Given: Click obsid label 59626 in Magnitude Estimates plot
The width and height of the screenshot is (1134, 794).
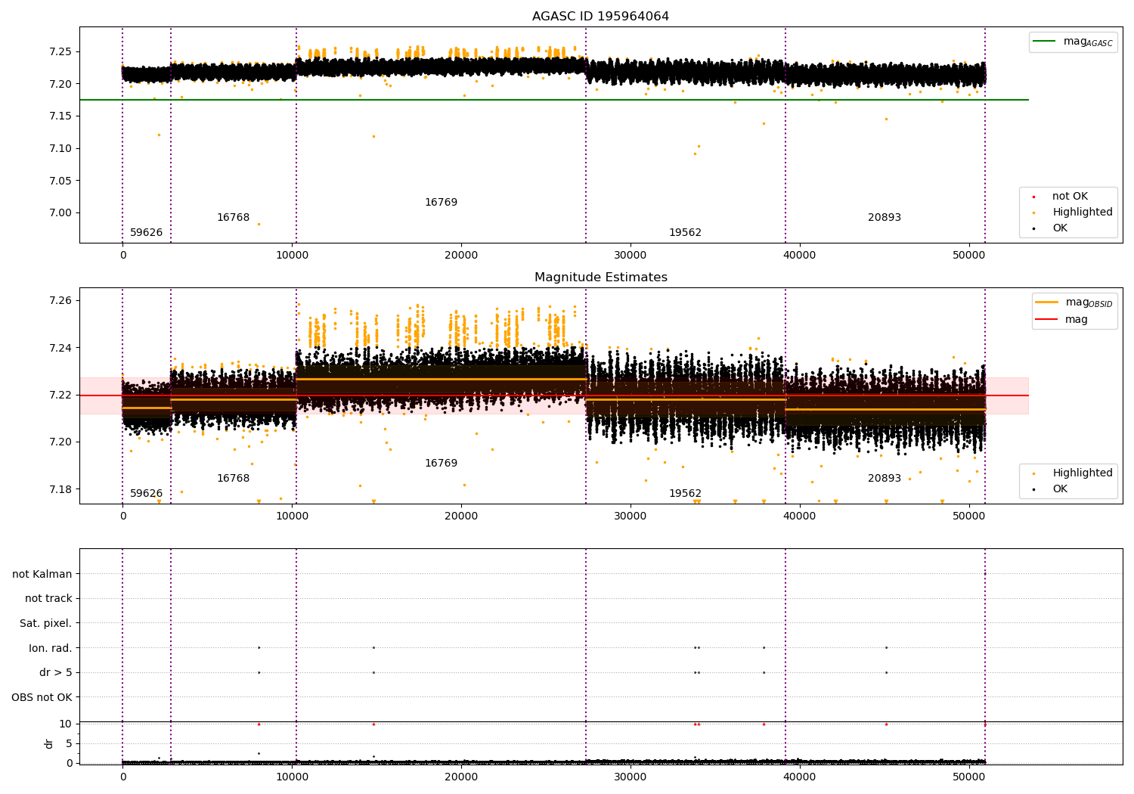Looking at the screenshot, I should point(146,494).
